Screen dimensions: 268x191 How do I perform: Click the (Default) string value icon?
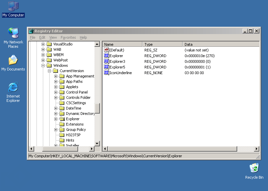coord(106,50)
